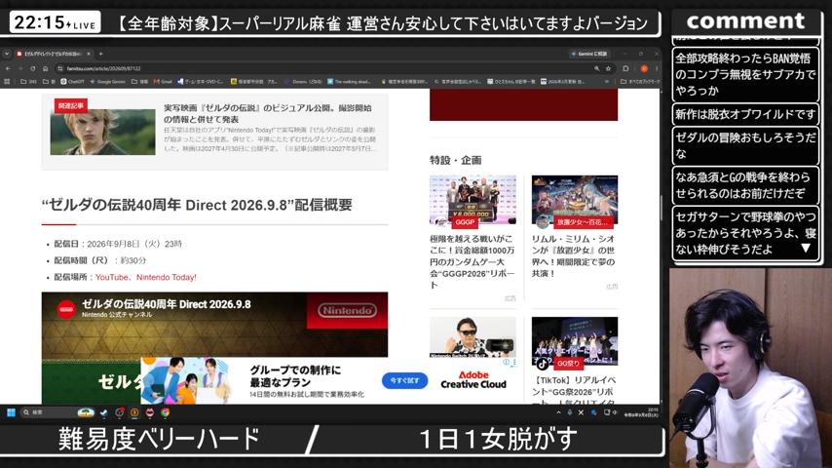Image resolution: width=832 pixels, height=468 pixels.
Task: Open the Windows Start button
Action: pos(11,412)
